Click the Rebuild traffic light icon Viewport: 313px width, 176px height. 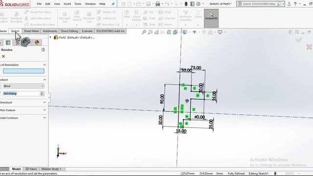(186, 4)
